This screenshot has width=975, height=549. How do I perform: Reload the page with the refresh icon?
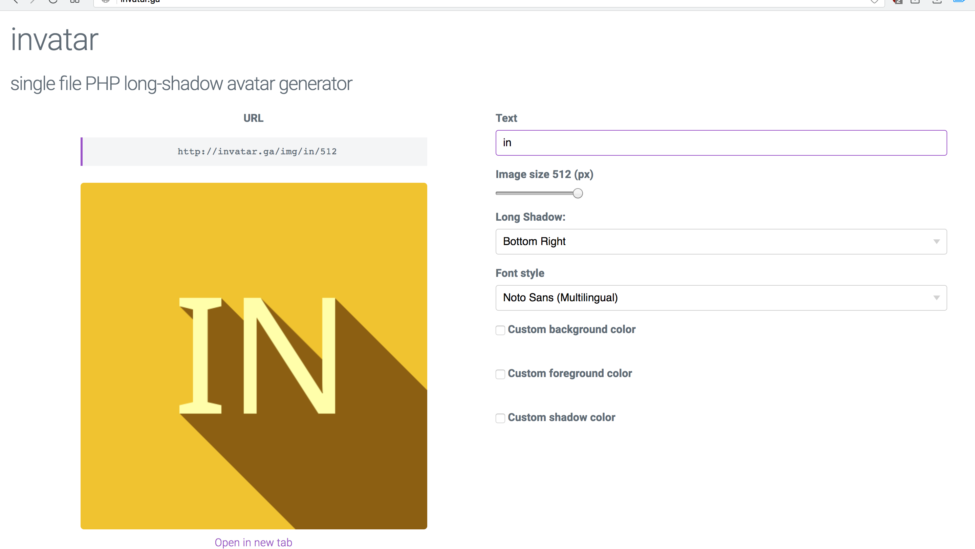tap(53, 1)
